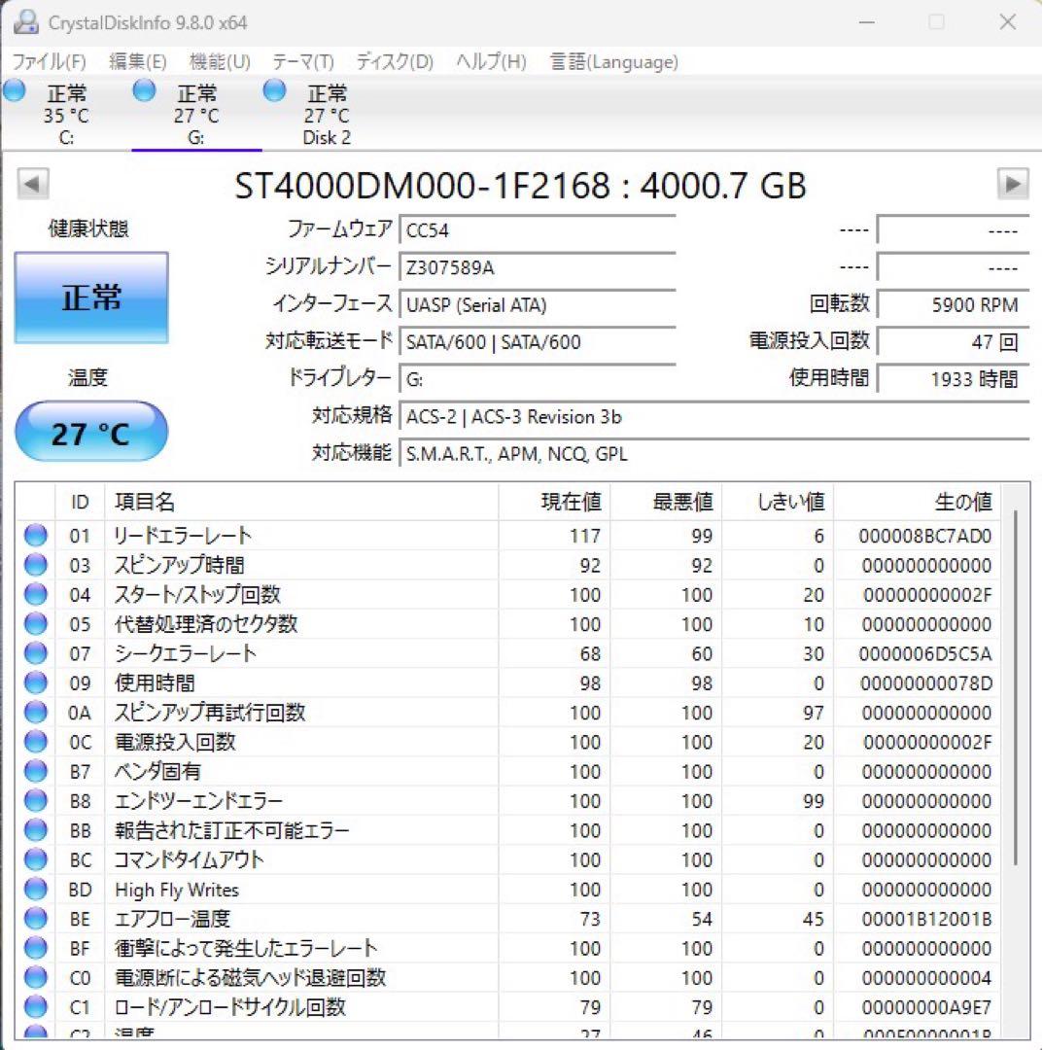1043x1050 pixels.
Task: Click the ID column header
Action: pos(80,502)
